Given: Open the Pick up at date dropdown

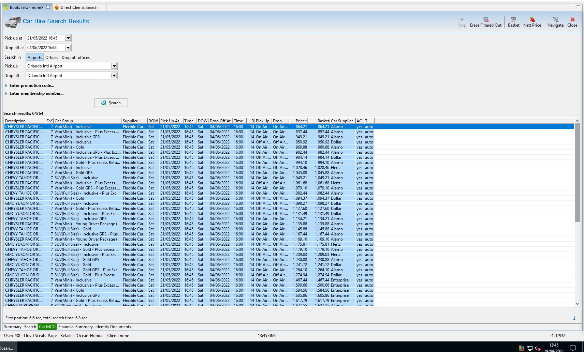Looking at the screenshot, I should point(68,38).
